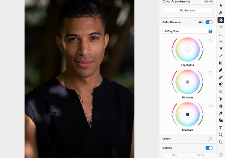The height and width of the screenshot is (158, 225).
Task: Activate the Type tool
Action: (221, 128)
